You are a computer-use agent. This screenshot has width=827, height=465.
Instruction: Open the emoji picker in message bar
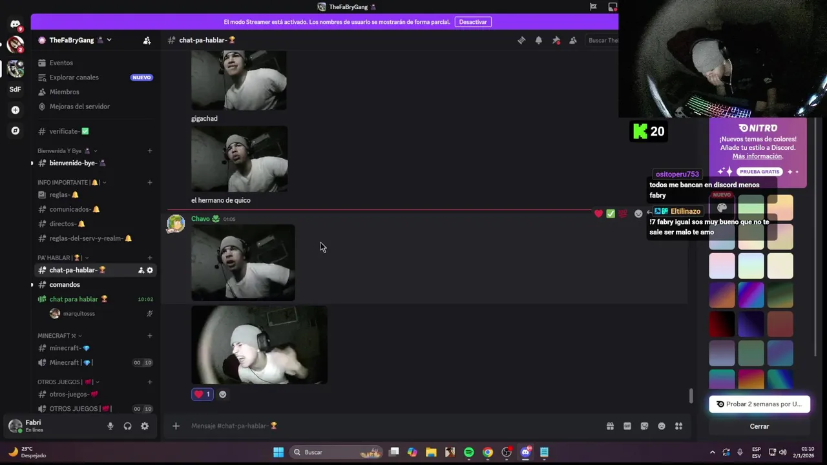pyautogui.click(x=662, y=426)
